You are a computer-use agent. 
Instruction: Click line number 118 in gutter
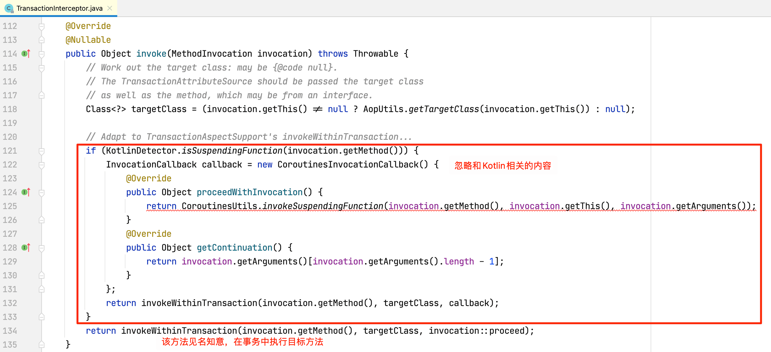tap(10, 109)
